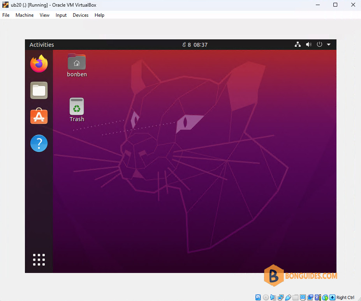Click the shared folders status icon
Image resolution: width=361 pixels, height=301 pixels.
(x=296, y=297)
